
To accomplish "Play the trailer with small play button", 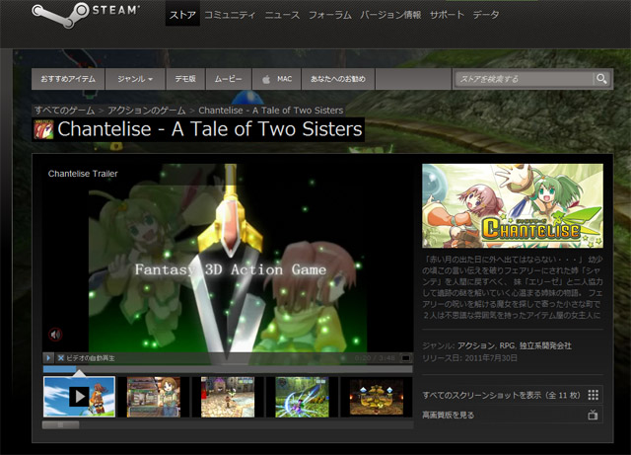I will click(48, 358).
